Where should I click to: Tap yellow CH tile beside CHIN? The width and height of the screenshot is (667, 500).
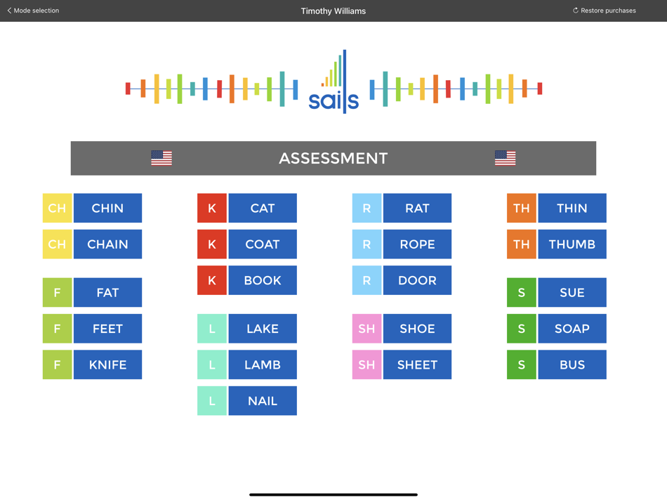[57, 208]
